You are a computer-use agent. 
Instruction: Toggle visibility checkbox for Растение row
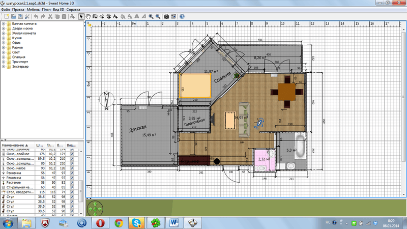point(72,182)
